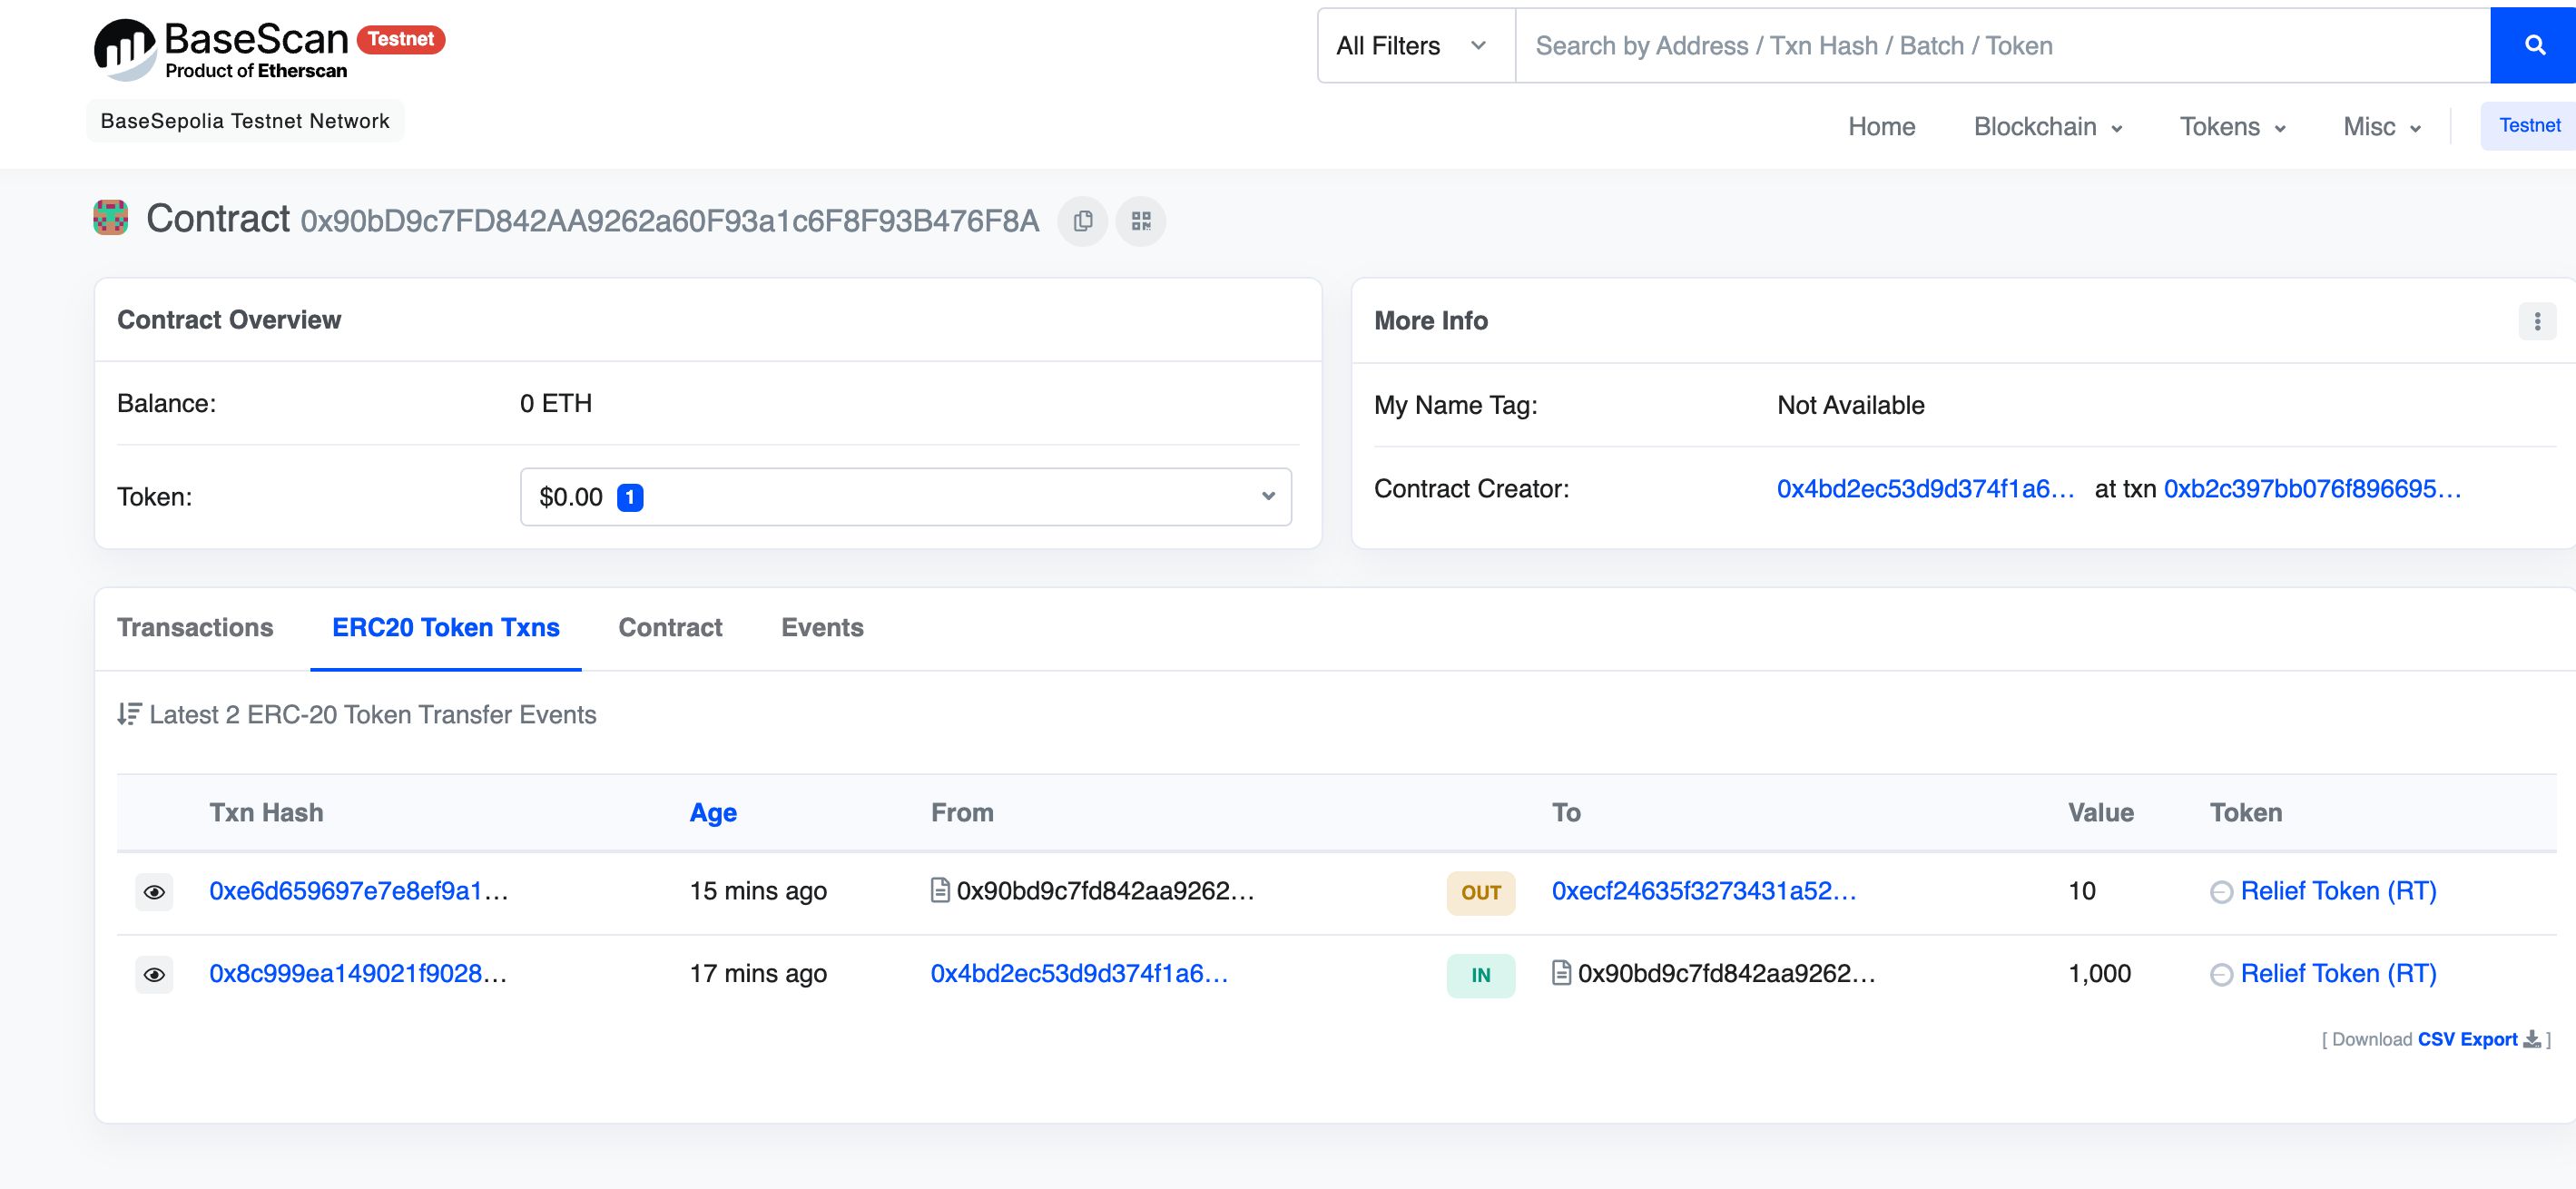Open contract creator address 0x4bd2ec53d9d374f1a6 in More Info
2576x1189 pixels.
pyautogui.click(x=1925, y=489)
